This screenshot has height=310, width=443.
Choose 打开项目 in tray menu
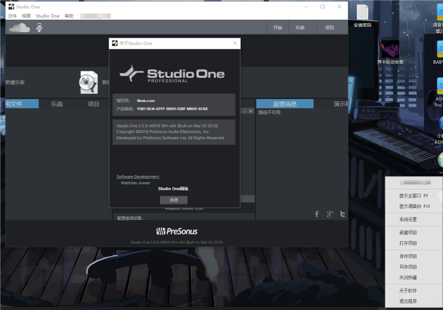pyautogui.click(x=407, y=243)
